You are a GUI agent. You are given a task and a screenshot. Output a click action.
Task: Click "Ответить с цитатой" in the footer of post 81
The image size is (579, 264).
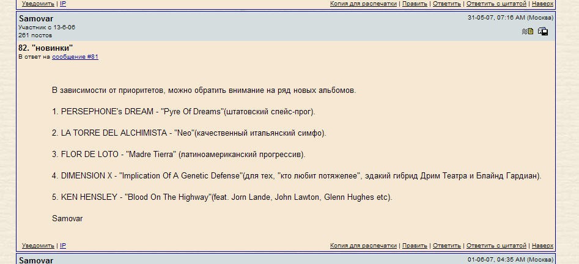[496, 4]
